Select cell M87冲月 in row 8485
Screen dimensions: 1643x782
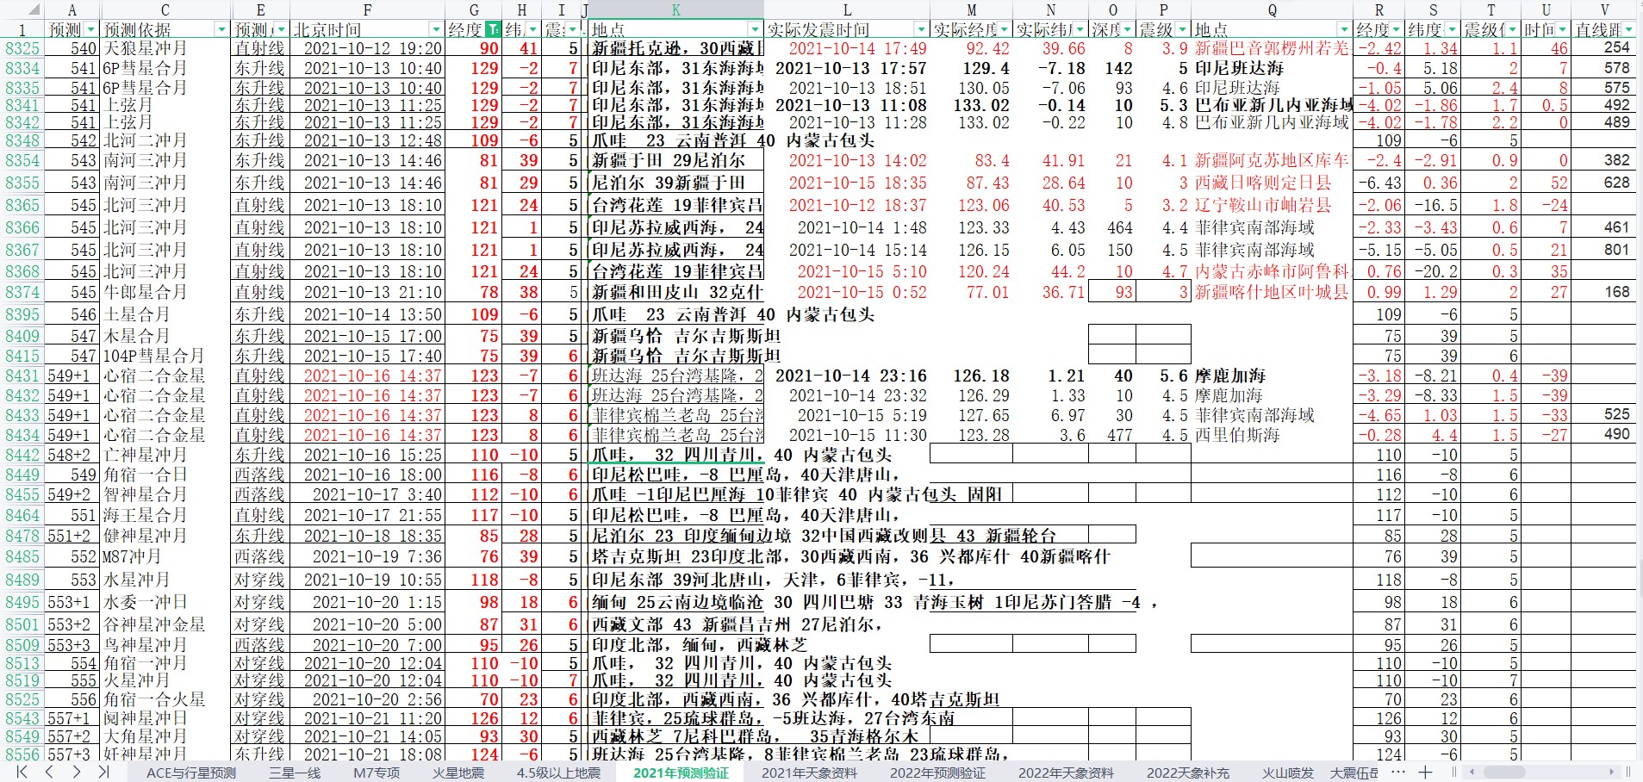click(165, 556)
